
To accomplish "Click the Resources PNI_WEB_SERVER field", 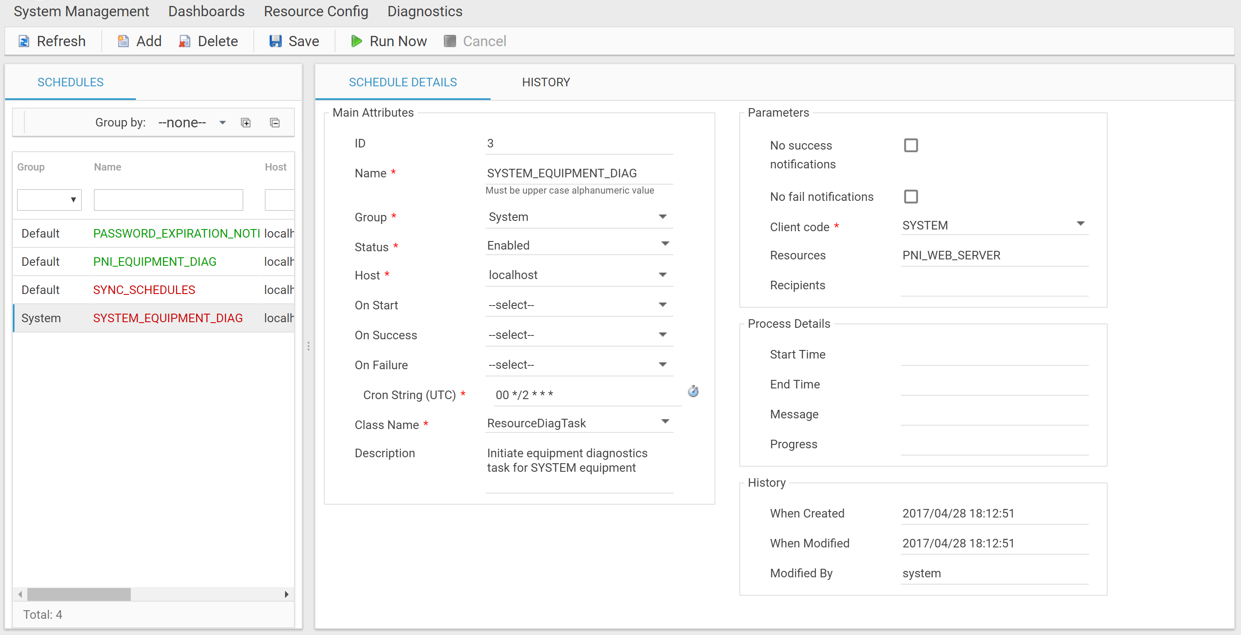I will [994, 256].
